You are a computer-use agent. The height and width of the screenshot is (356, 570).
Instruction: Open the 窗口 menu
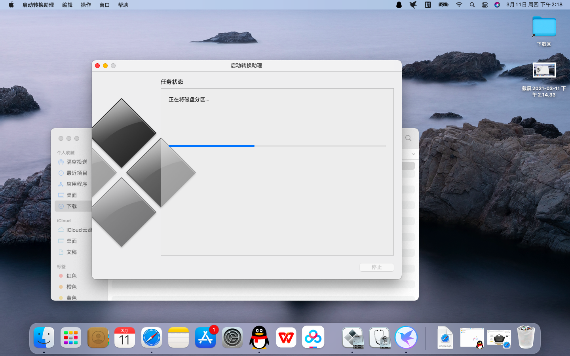[x=104, y=5]
